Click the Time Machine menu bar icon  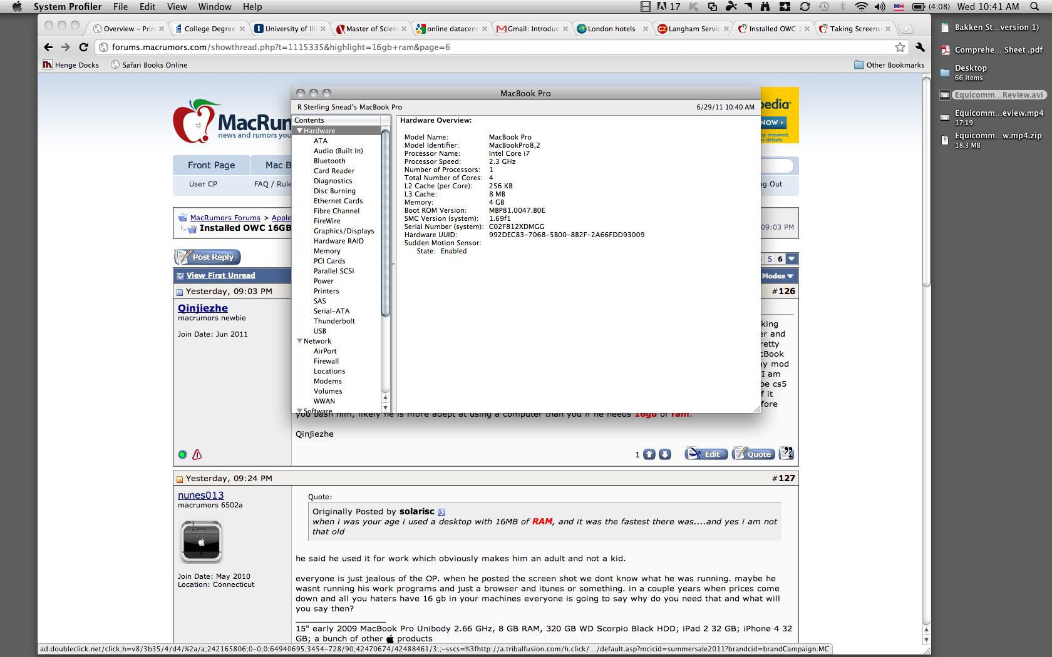pyautogui.click(x=824, y=7)
